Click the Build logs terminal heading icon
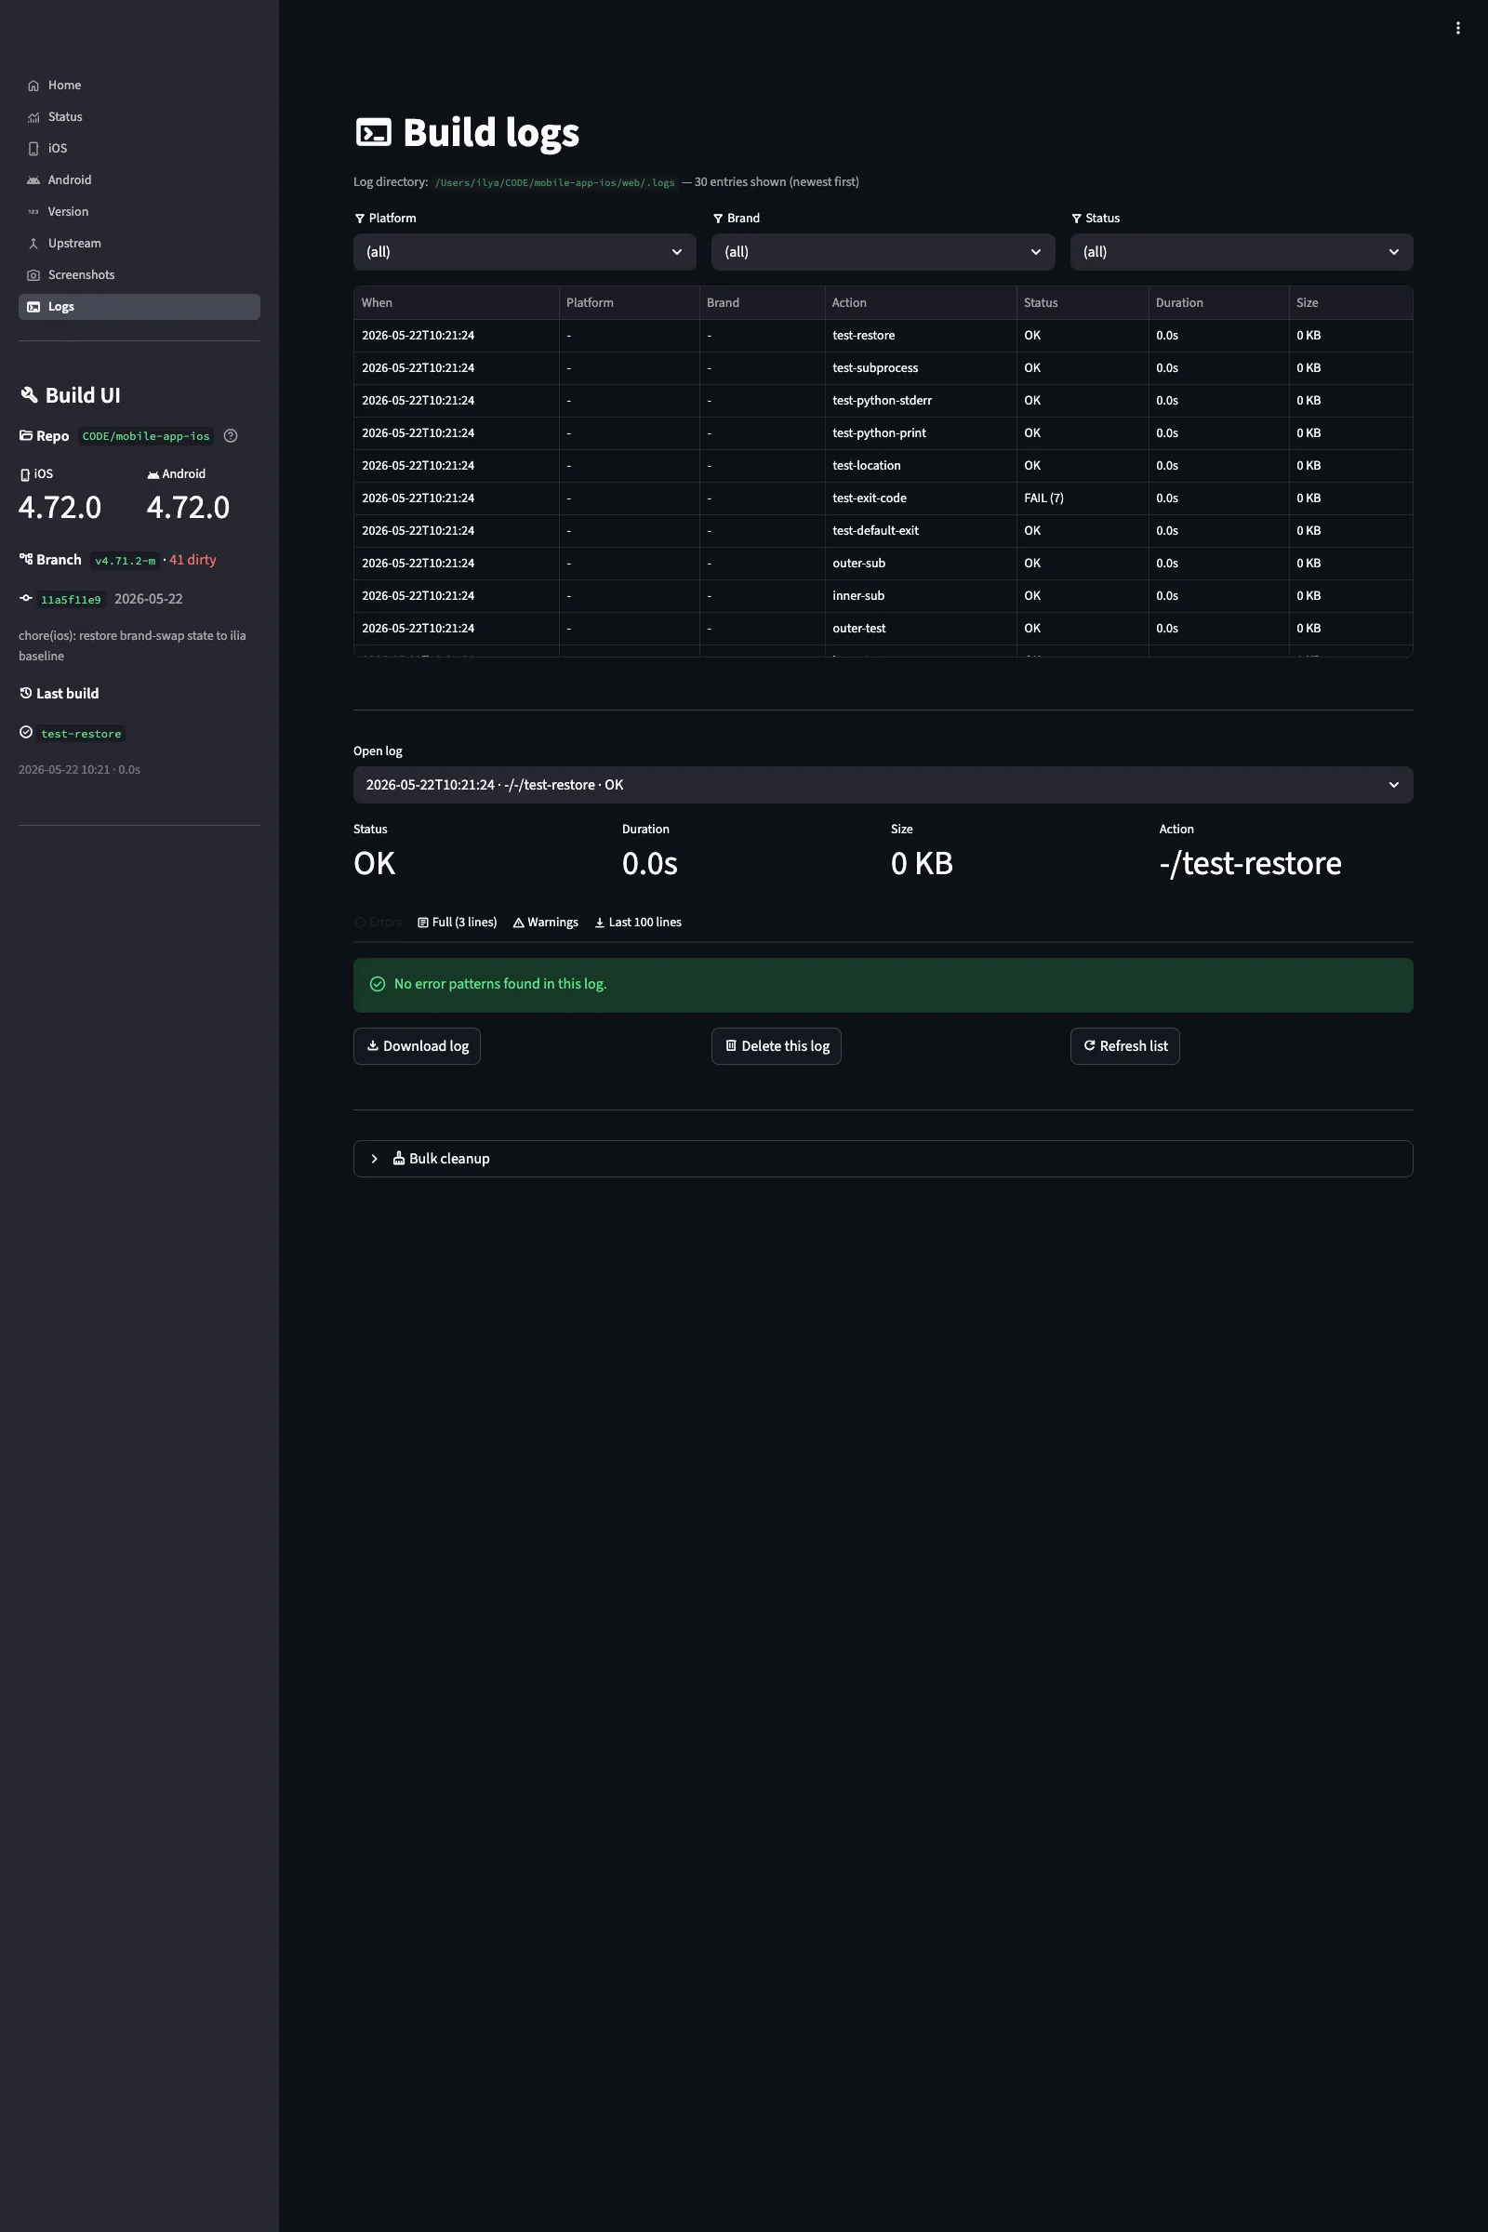The image size is (1488, 2232). (x=373, y=132)
